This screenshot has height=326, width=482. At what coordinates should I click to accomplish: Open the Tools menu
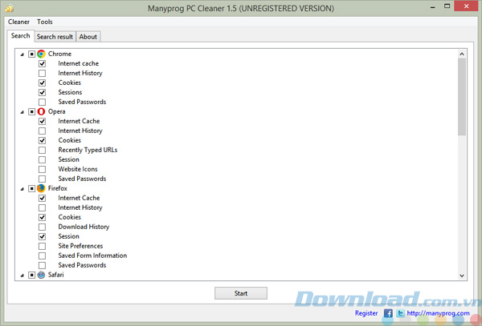45,22
